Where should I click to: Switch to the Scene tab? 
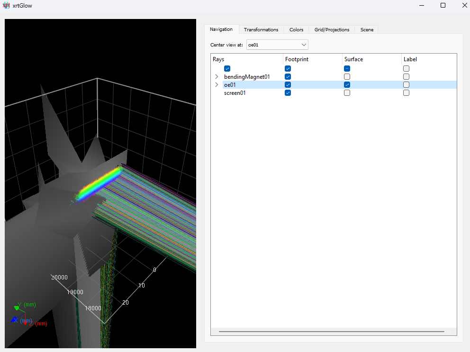(366, 29)
